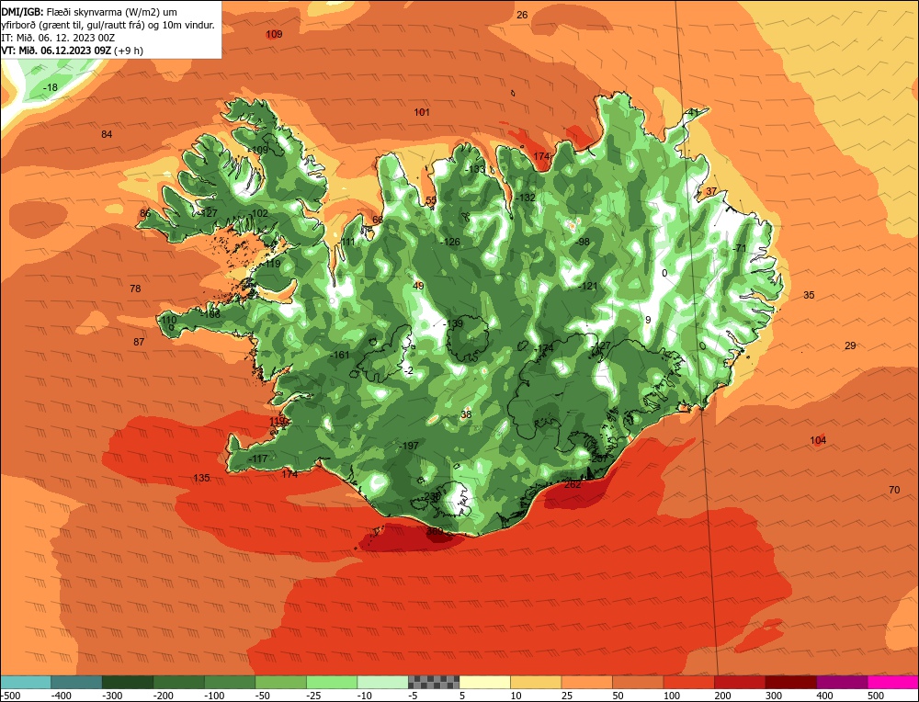Click the '-236' flux value
The width and height of the screenshot is (919, 702).
click(431, 496)
